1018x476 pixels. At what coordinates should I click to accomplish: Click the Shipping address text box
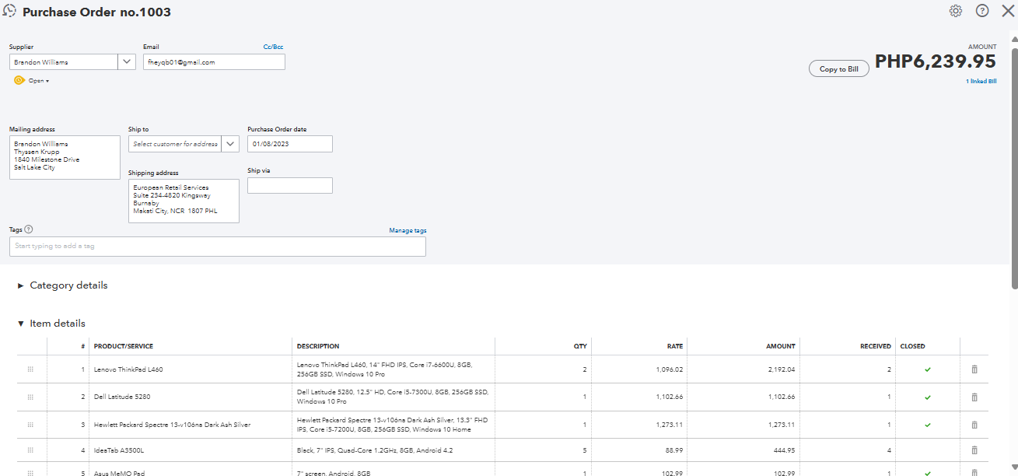[184, 201]
